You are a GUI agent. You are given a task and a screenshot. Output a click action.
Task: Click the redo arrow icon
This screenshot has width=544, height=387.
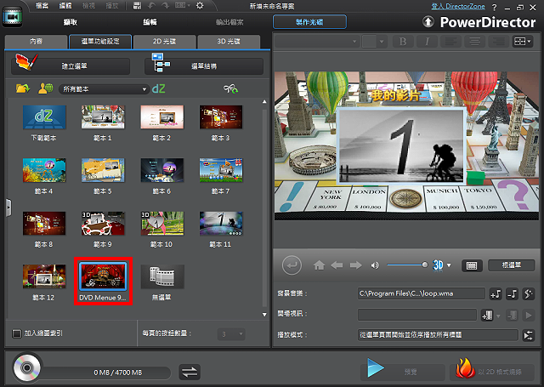(166, 6)
